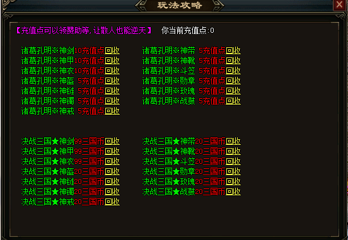The height and width of the screenshot is (240, 348).
Task: Click the magenta 充值点可以领赞助等 heading
Action: point(84,31)
